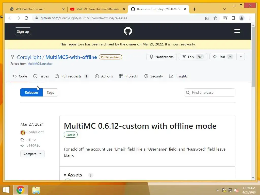Open CordyLight author link beside avatar

coord(35,132)
